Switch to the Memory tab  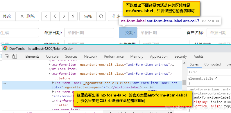[137, 57]
